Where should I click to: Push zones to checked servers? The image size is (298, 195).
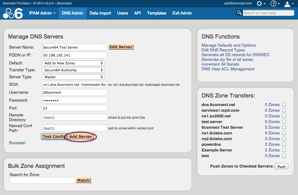pos(281,166)
